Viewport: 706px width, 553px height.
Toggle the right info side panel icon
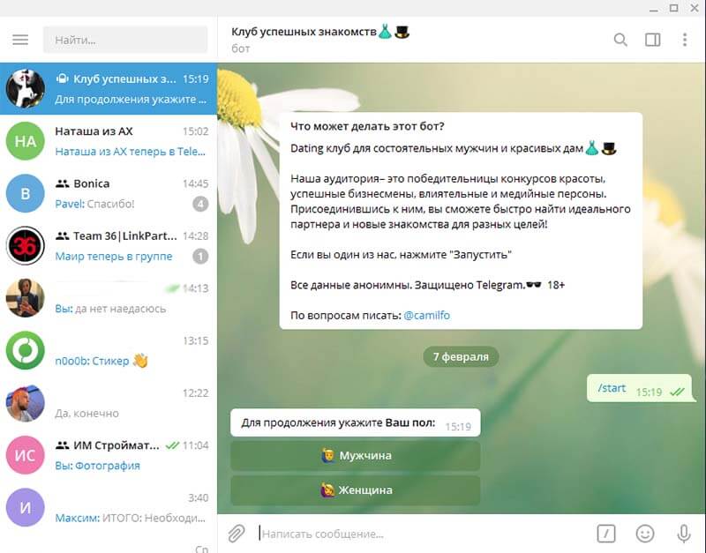pos(652,40)
